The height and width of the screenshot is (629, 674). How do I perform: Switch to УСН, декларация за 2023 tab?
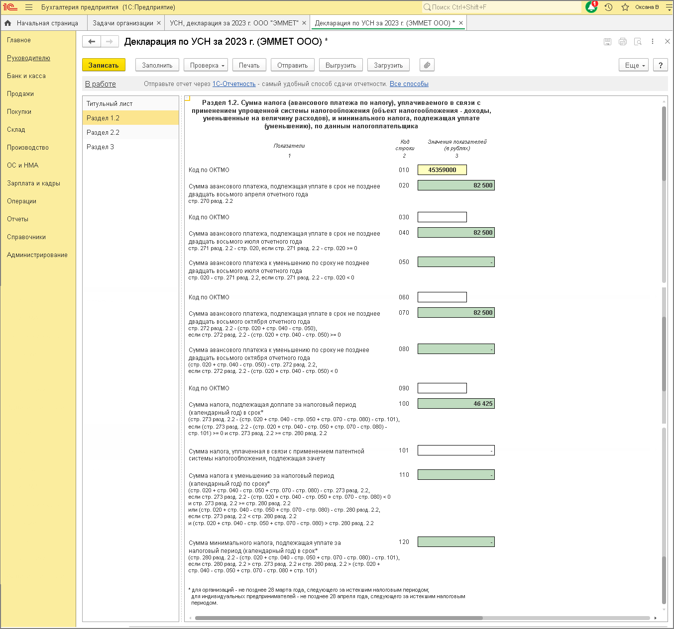coord(234,23)
